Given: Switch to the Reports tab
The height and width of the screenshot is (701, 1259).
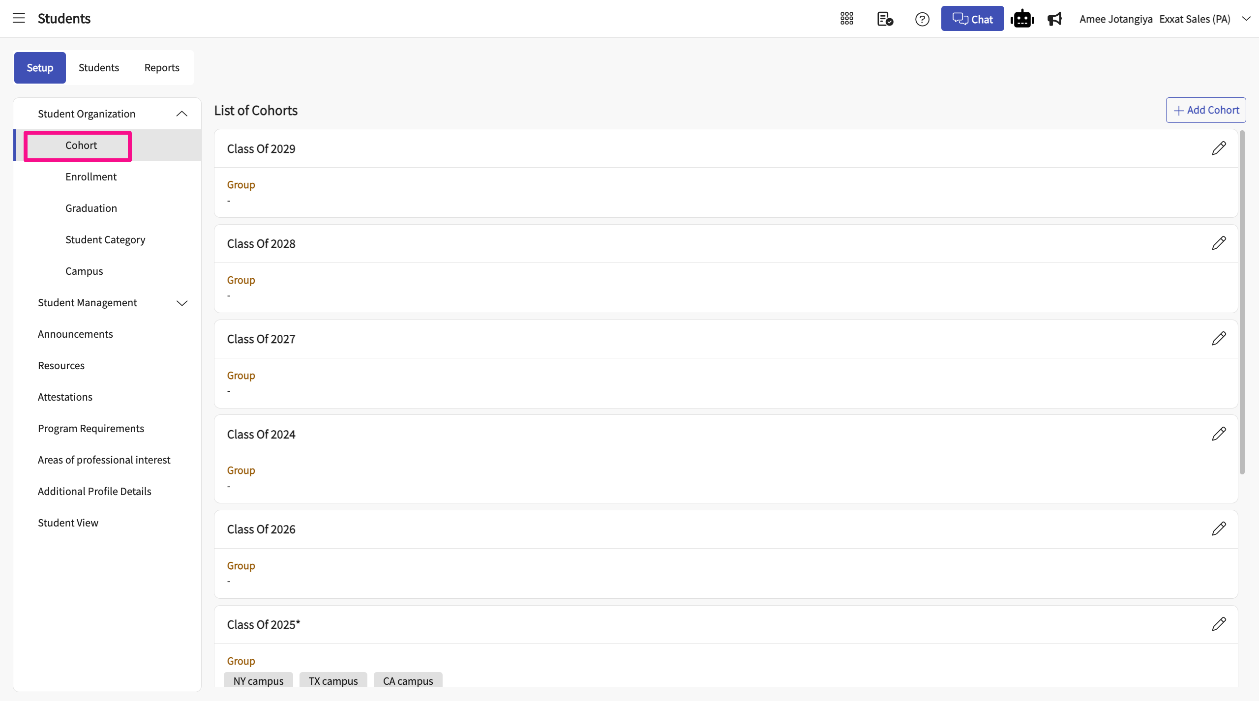Looking at the screenshot, I should tap(162, 67).
